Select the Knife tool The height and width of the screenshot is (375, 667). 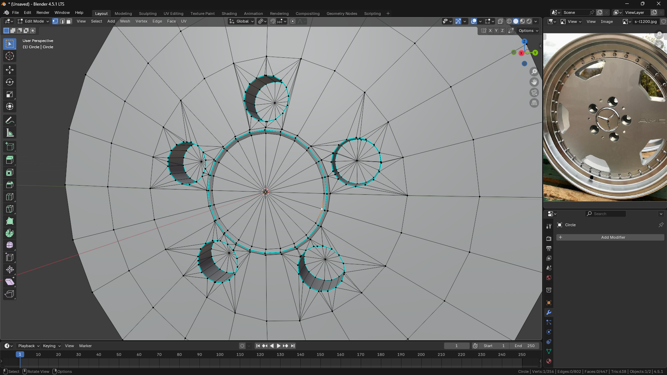tap(10, 209)
